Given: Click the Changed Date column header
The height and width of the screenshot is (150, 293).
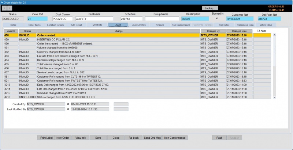Looking at the screenshot, I should tap(240, 31).
